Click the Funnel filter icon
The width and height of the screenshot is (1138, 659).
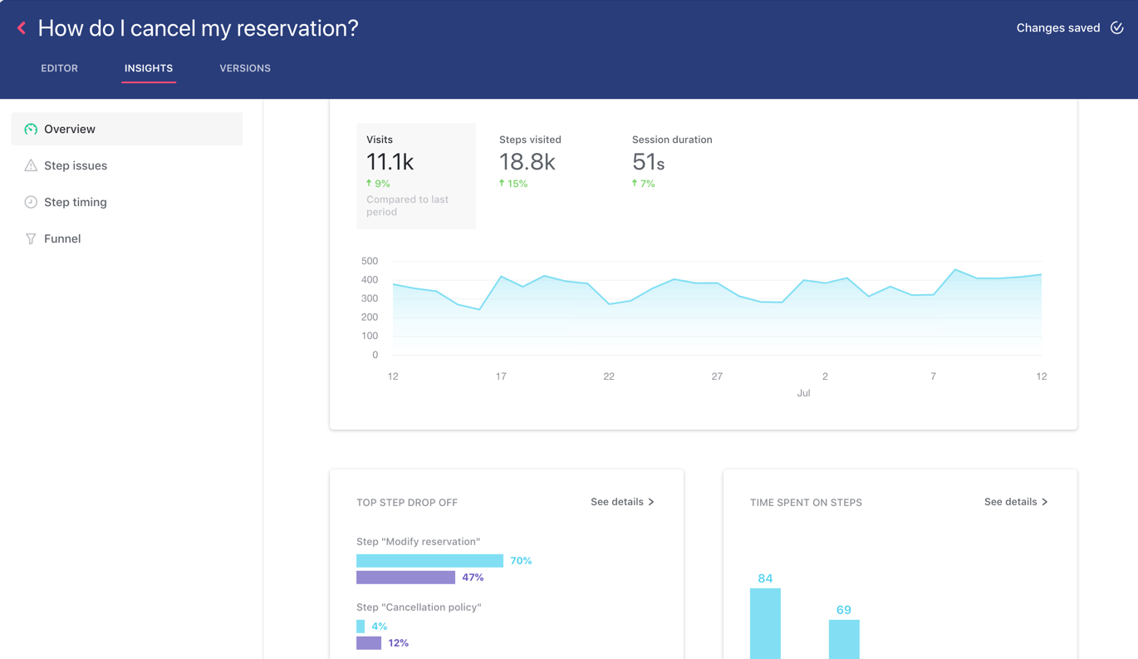click(x=31, y=239)
